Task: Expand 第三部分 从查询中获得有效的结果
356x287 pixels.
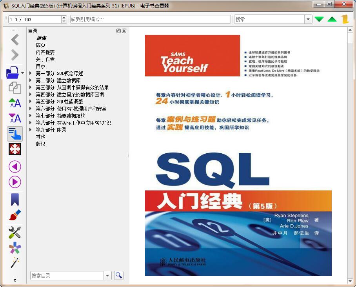Action: coord(30,87)
